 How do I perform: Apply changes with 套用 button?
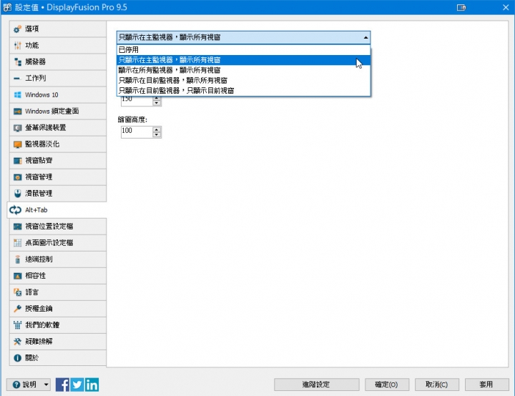486,385
